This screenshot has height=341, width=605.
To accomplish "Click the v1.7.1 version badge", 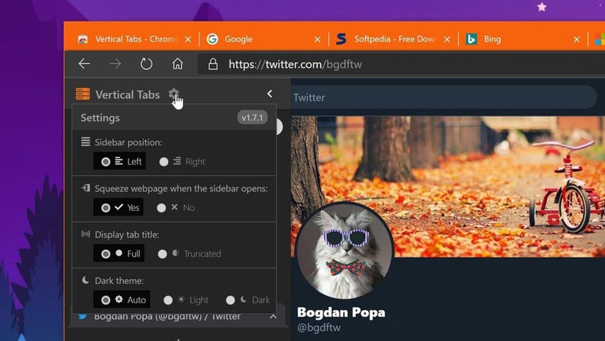I will pos(252,118).
